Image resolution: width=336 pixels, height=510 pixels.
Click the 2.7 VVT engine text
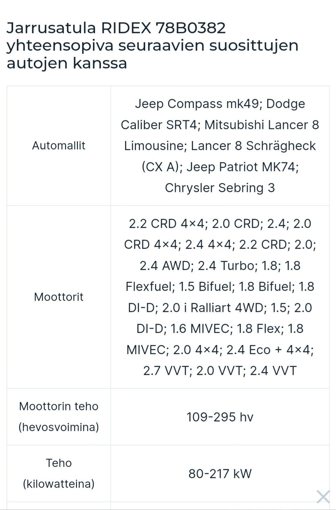(x=166, y=371)
